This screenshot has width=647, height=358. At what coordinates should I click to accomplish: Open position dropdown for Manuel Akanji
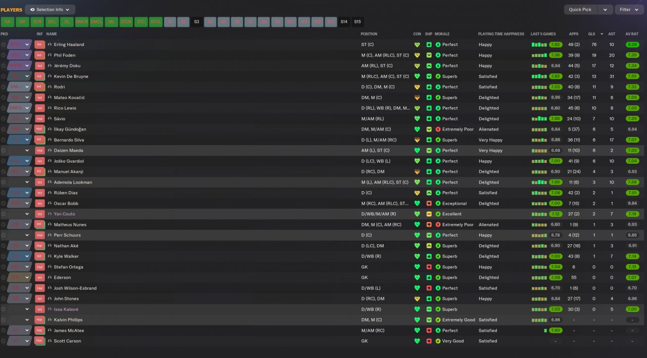point(27,171)
